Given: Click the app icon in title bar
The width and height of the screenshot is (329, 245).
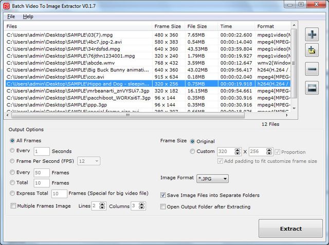Looking at the screenshot, I should coord(6,5).
